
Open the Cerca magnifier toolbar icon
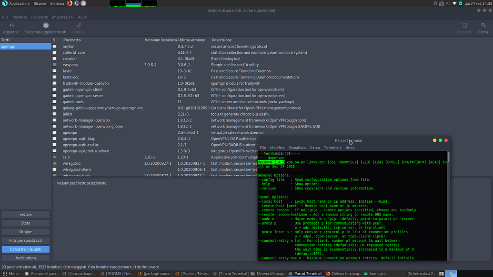coord(483,25)
